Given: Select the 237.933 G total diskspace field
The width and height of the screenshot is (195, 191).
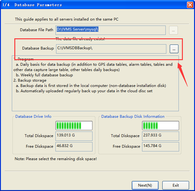Looking at the screenshot, I should tap(160, 136).
